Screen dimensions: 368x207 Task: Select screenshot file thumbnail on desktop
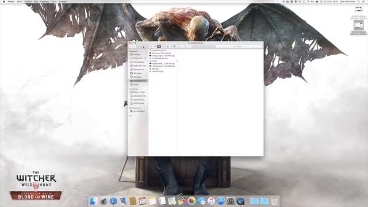pos(359,25)
